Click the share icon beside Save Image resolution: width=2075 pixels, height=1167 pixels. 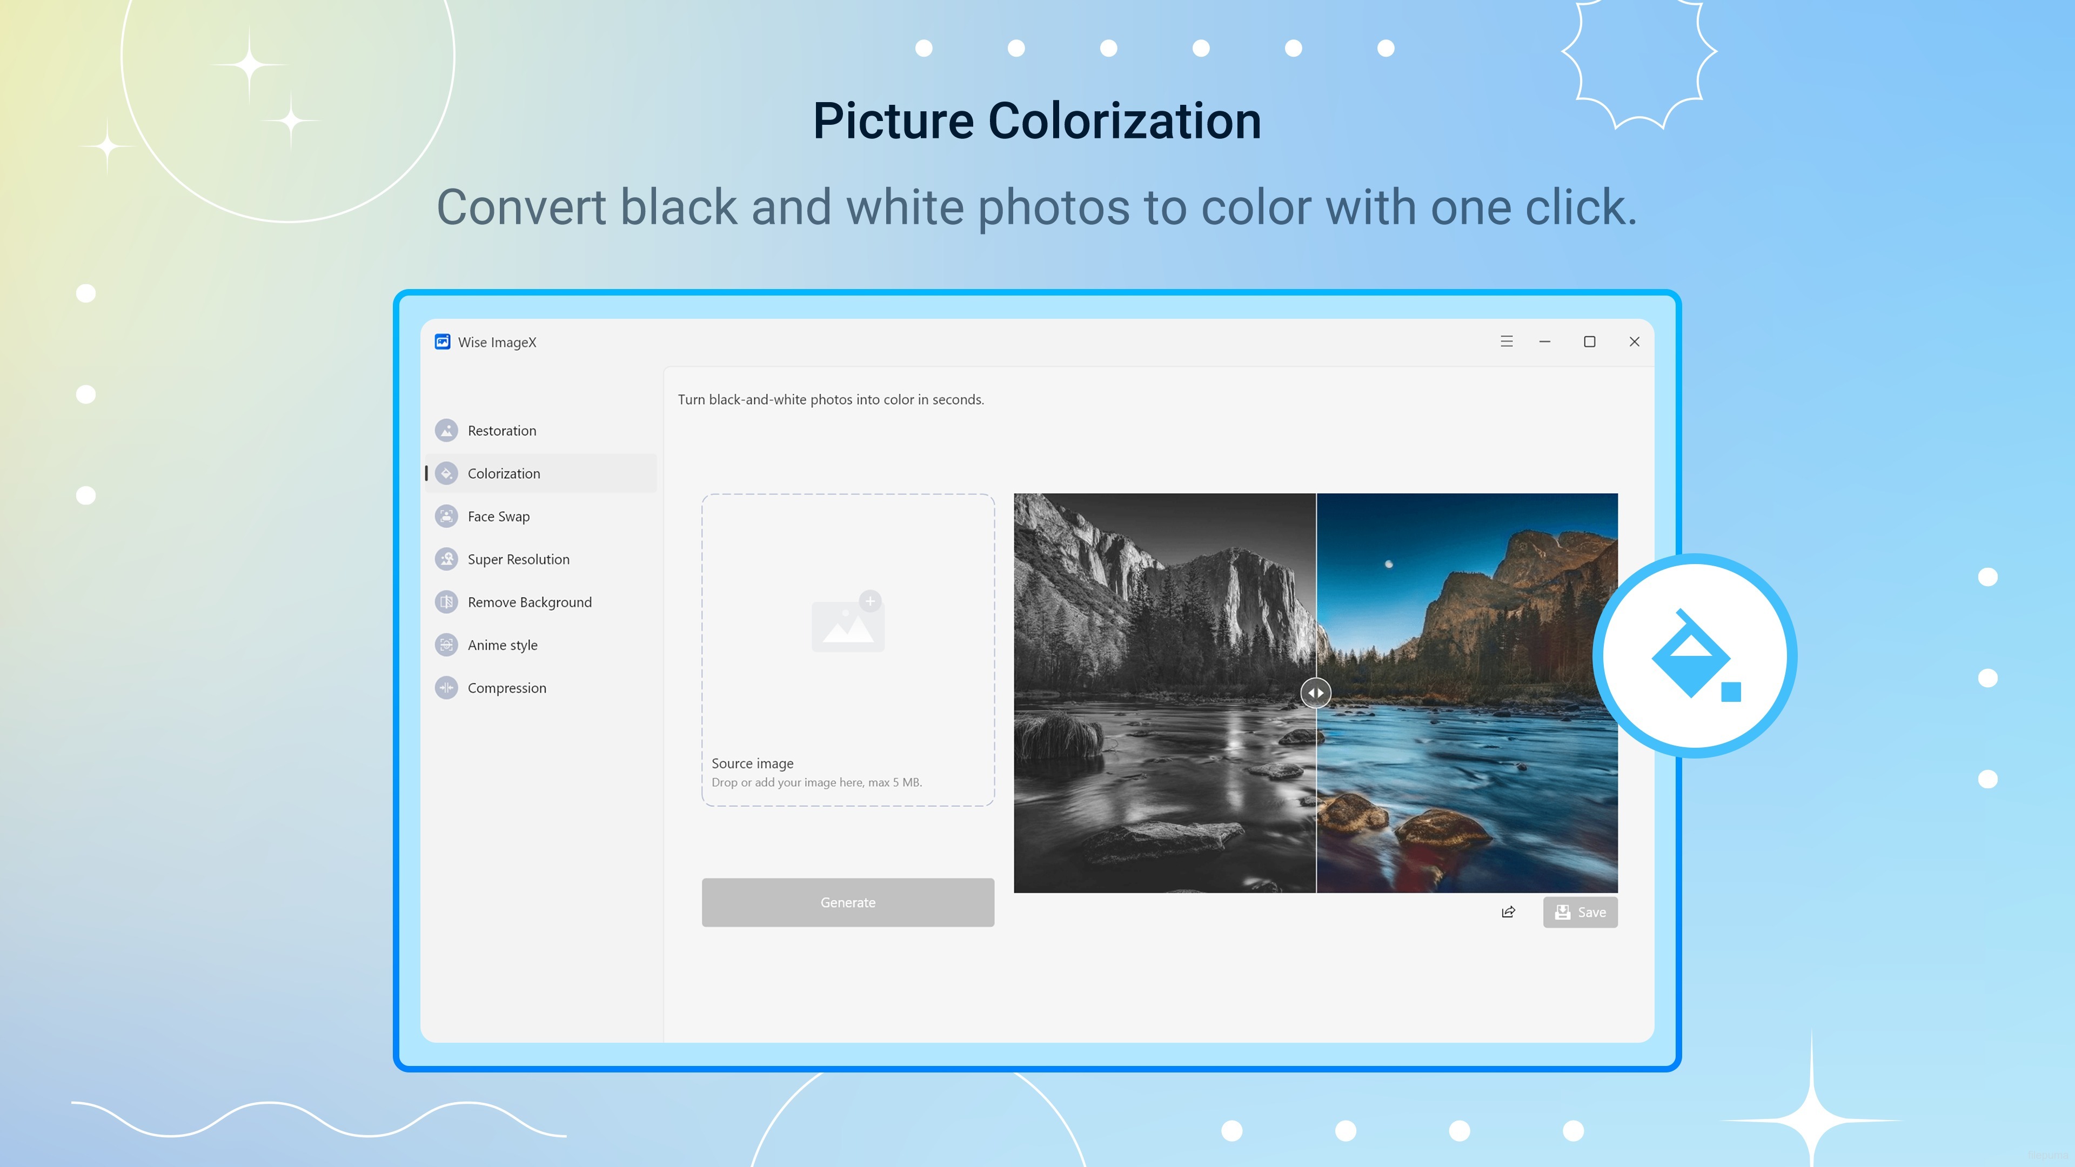coord(1508,911)
